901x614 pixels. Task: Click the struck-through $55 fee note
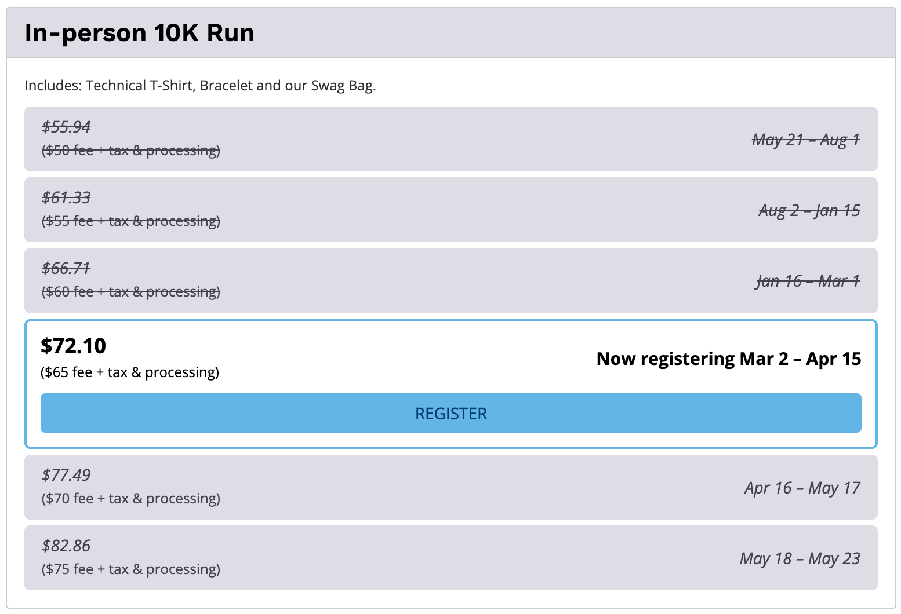(x=130, y=221)
